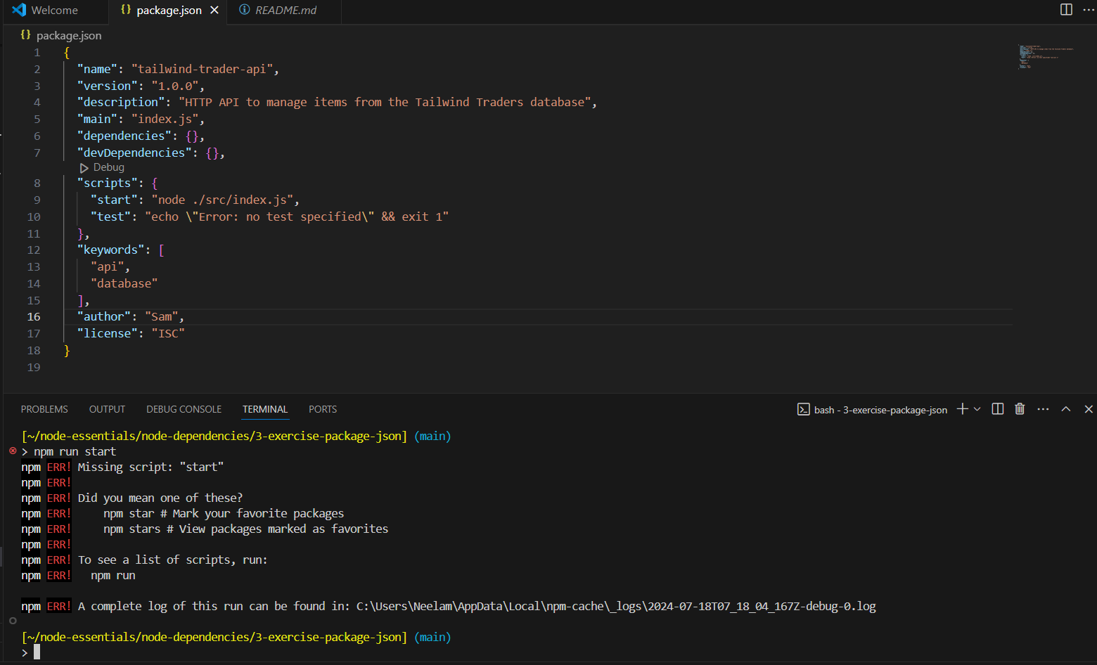Click the "author" key on line 16
Screen dimensions: 1097x665
click(x=104, y=317)
